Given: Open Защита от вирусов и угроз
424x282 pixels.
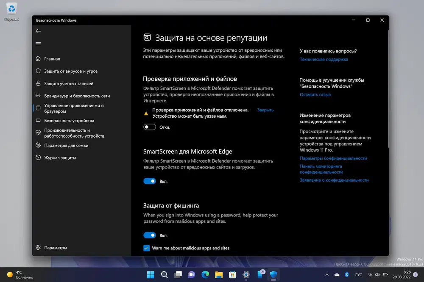Looking at the screenshot, I should [x=81, y=71].
